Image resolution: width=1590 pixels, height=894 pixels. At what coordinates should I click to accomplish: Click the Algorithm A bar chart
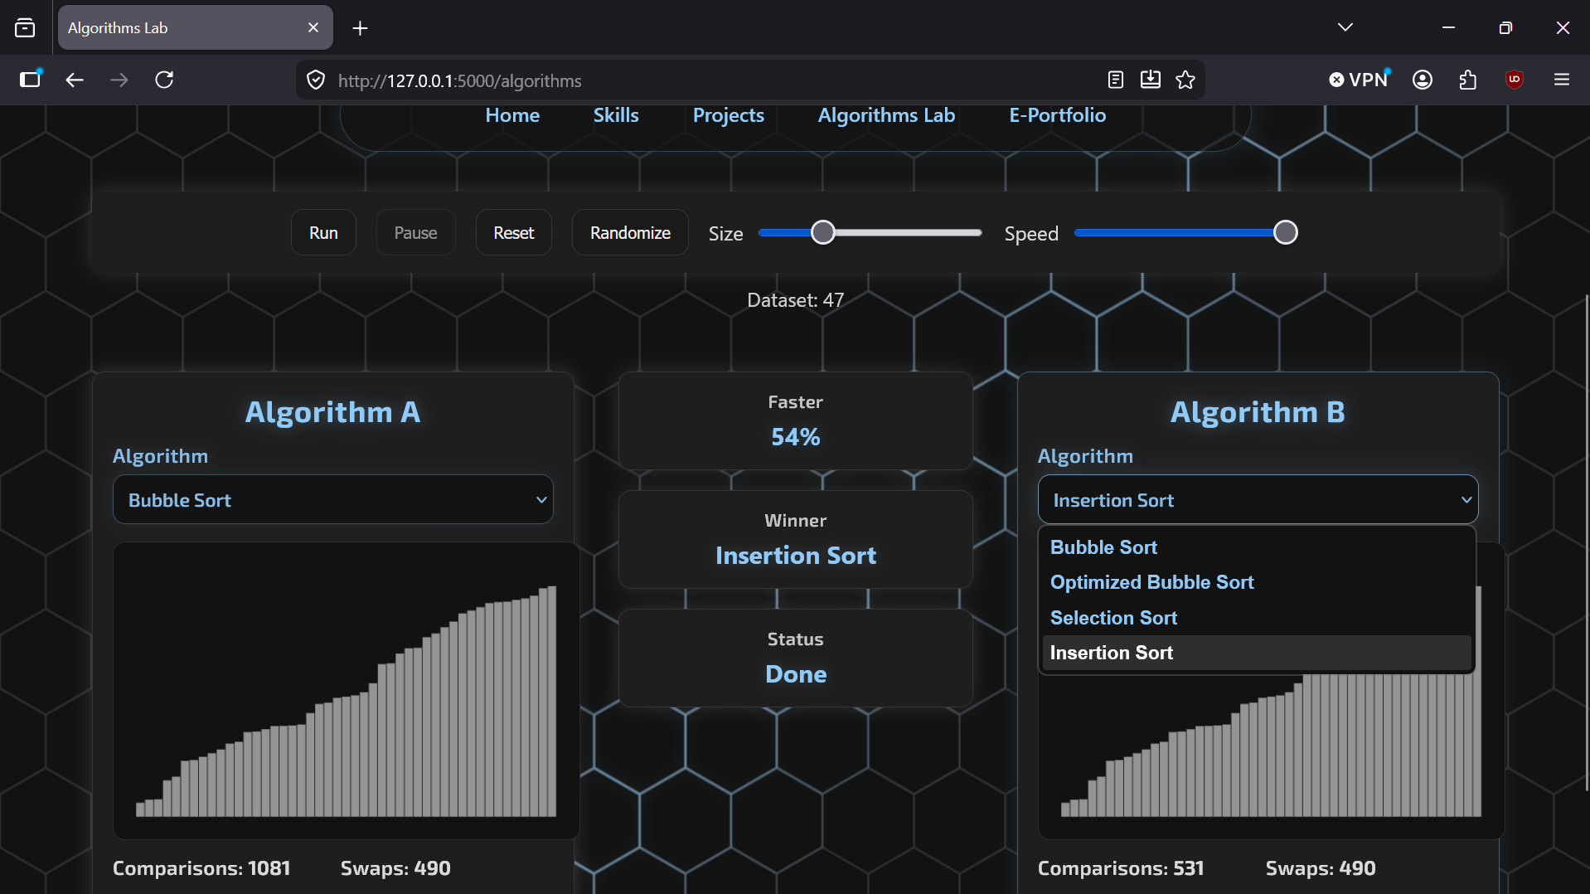(x=346, y=690)
